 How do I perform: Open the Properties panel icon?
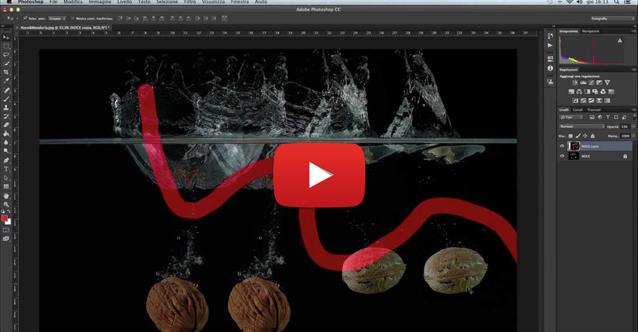click(550, 59)
